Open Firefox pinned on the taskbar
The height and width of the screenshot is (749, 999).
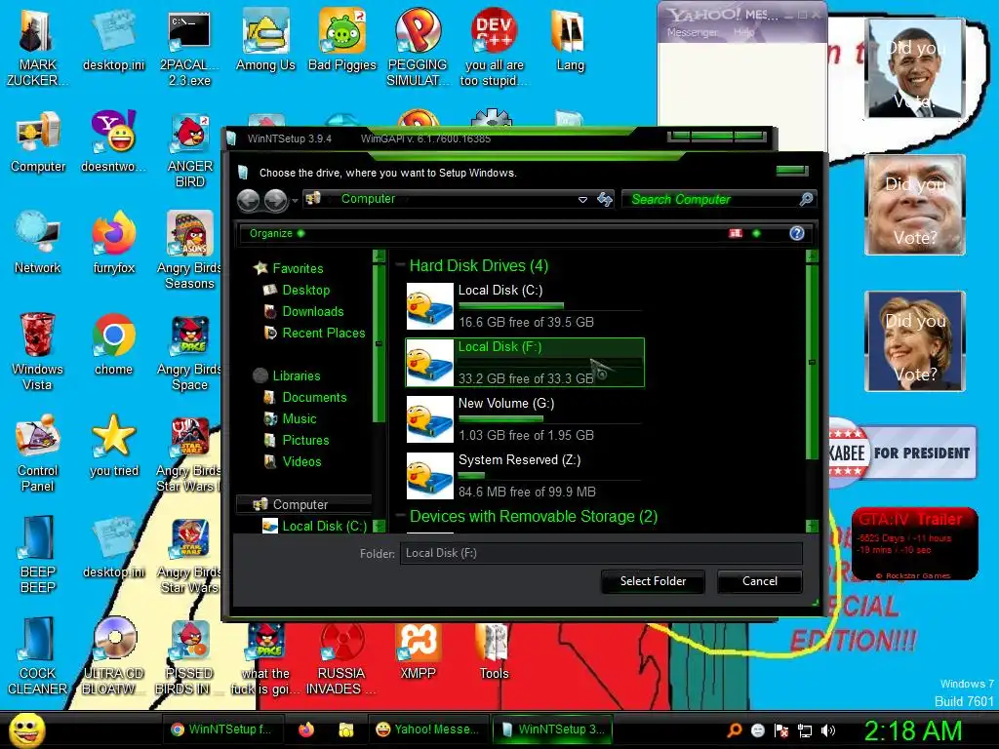click(x=306, y=729)
